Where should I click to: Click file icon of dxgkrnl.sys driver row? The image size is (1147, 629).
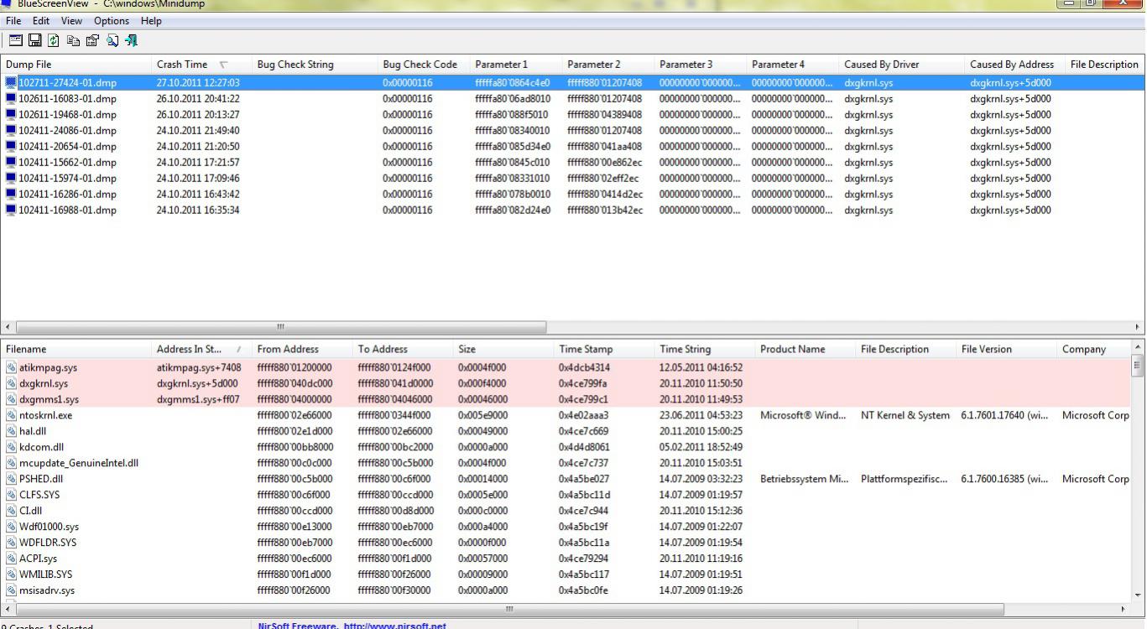pyautogui.click(x=11, y=383)
